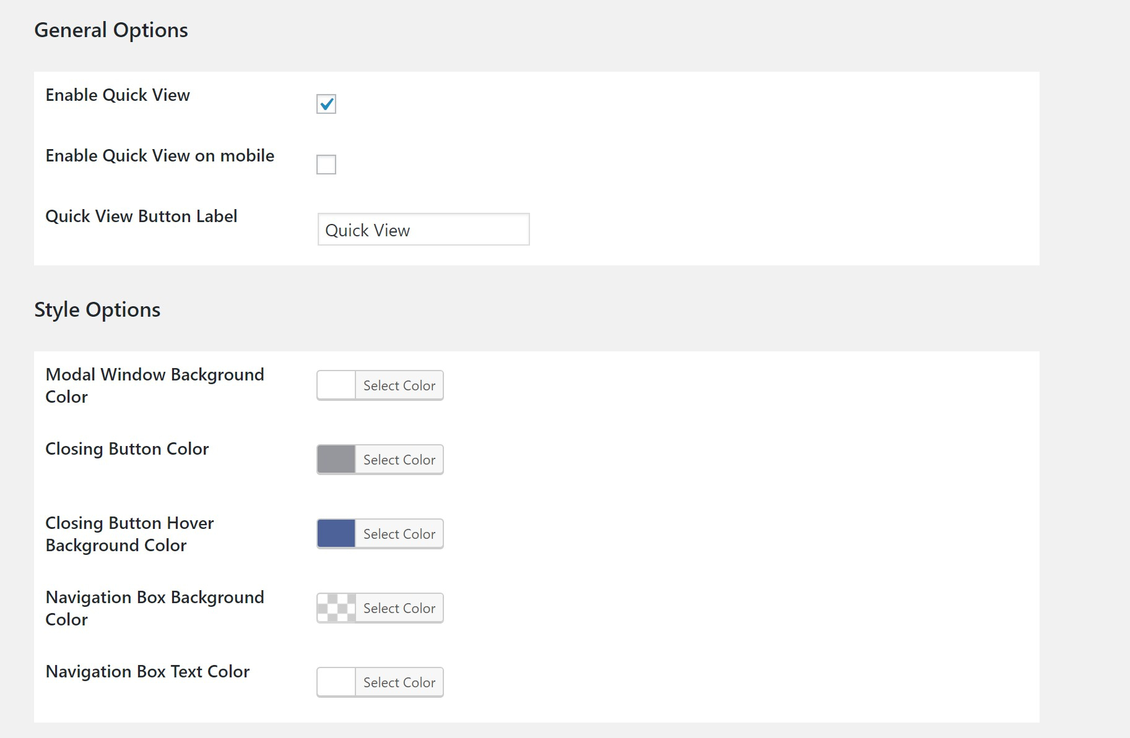
Task: Click the "Closing Button Color" label text
Action: click(127, 449)
